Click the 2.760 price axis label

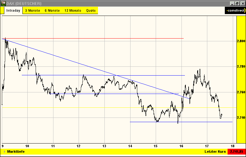(241, 92)
